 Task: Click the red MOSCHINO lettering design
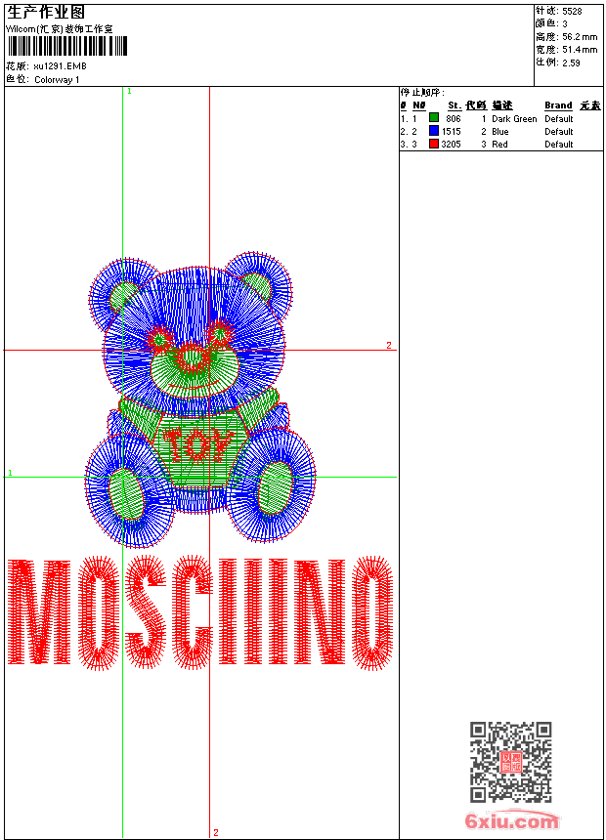tap(200, 612)
